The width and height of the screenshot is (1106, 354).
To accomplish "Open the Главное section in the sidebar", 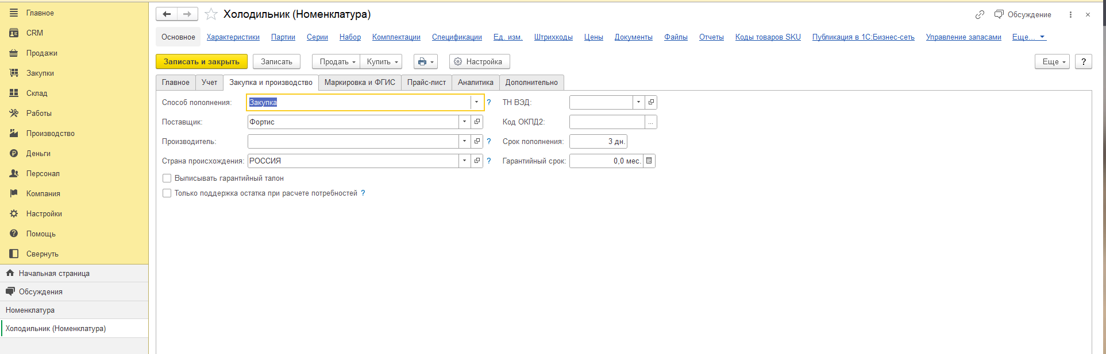I will 74,13.
